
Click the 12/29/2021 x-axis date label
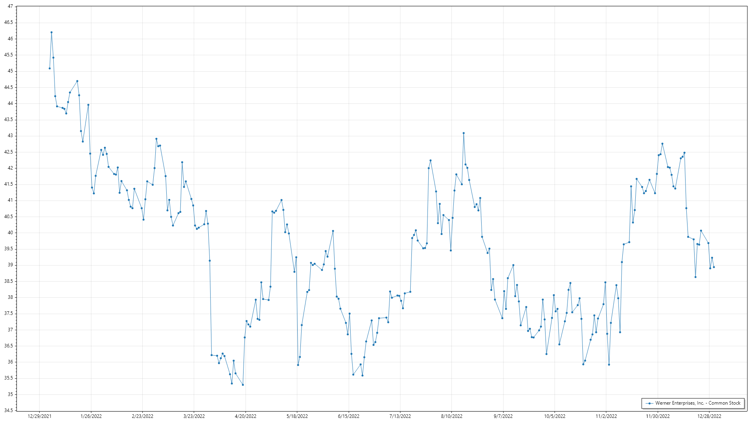tap(40, 416)
